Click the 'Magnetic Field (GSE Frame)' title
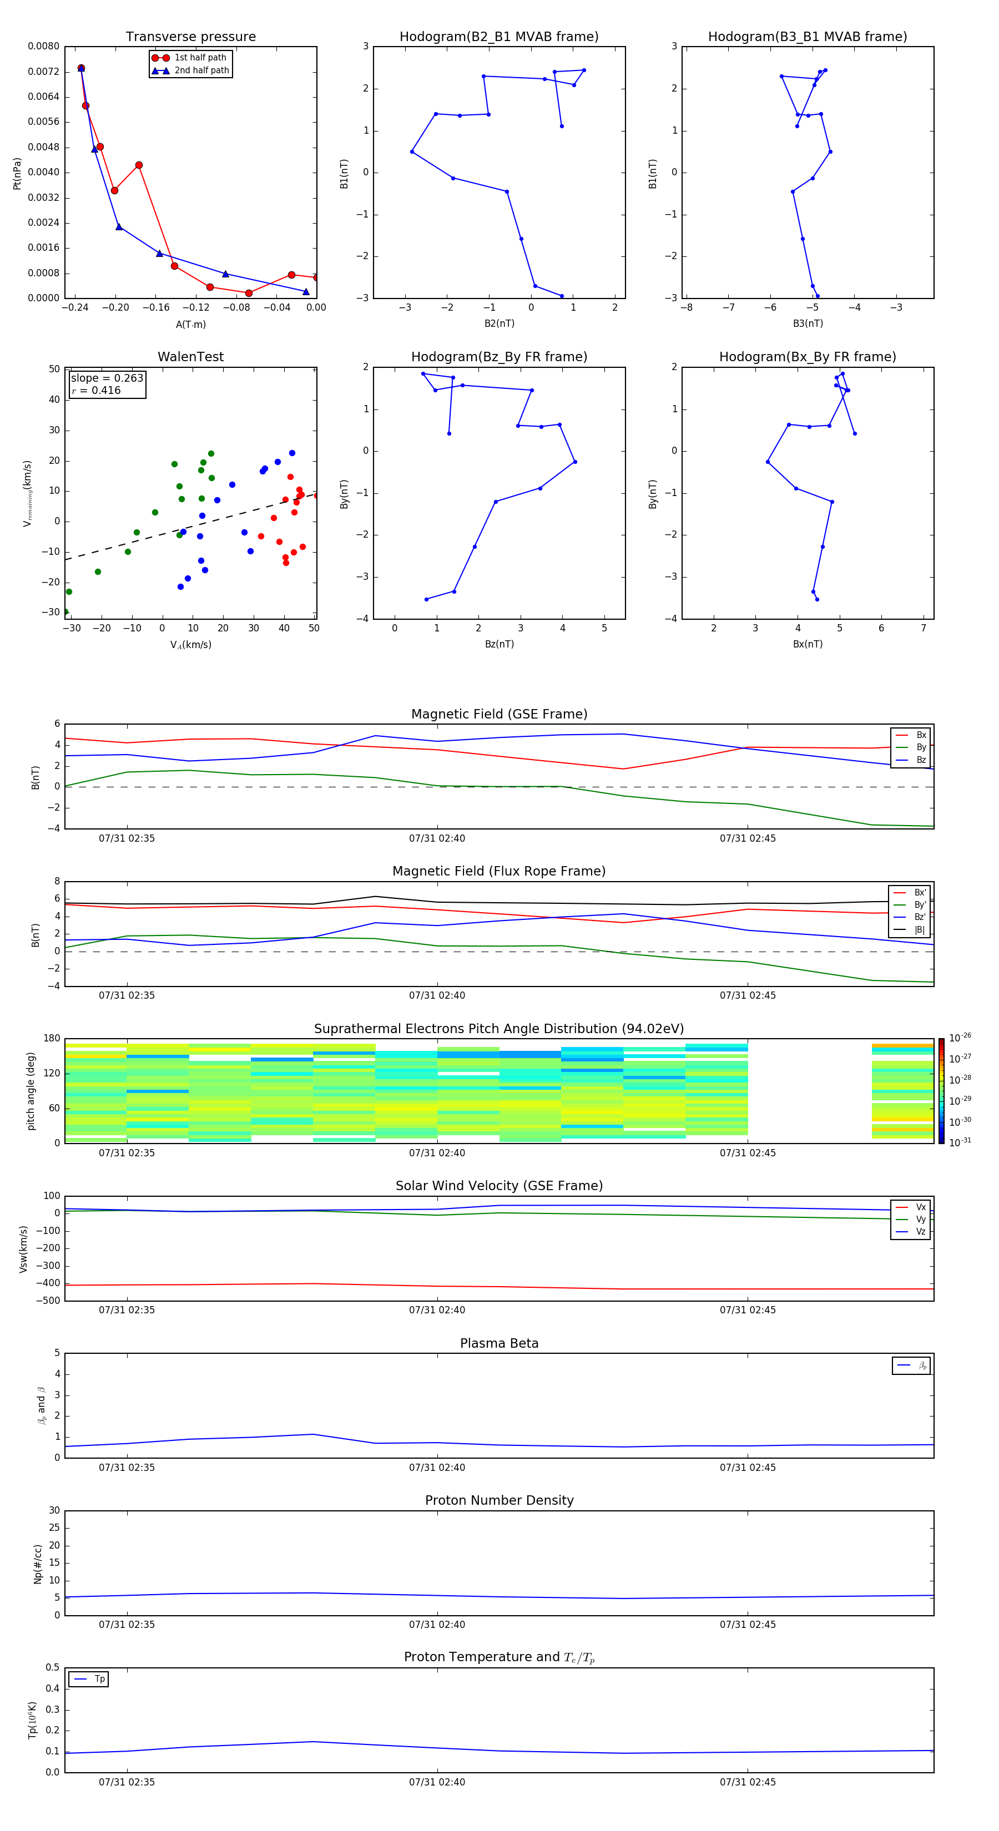Image resolution: width=999 pixels, height=1831 pixels. coord(499,714)
